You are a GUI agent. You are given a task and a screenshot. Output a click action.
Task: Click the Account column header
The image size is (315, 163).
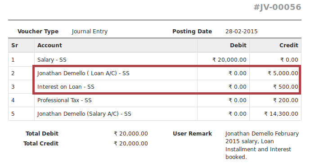click(x=49, y=45)
